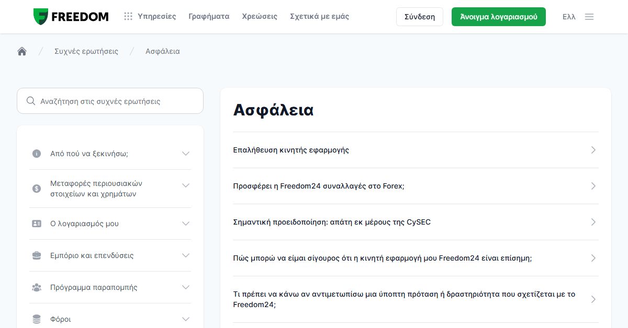
Task: Click the coins stack icon for Φόροι
Action: [x=37, y=319]
